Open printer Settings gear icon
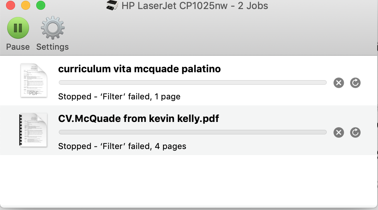 [x=52, y=28]
